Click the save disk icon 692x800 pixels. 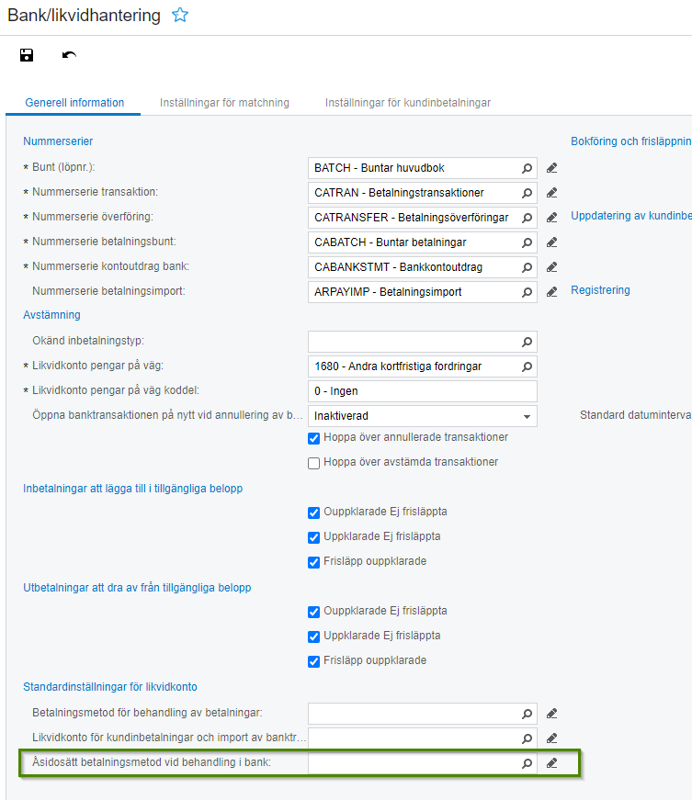tap(27, 55)
